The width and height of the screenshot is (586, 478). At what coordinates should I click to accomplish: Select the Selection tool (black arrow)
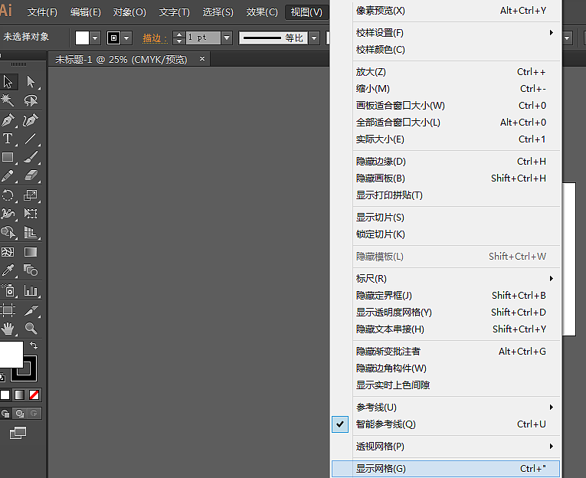click(8, 81)
